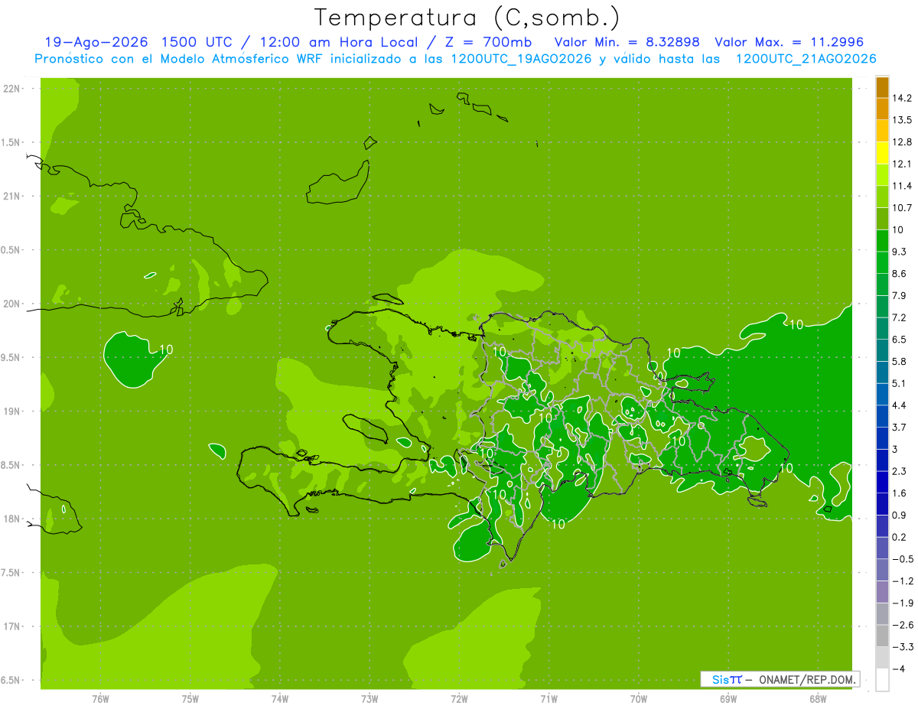Pick the green swatch between 9.3 and 8.6
This screenshot has height=709, width=918.
pos(882,262)
